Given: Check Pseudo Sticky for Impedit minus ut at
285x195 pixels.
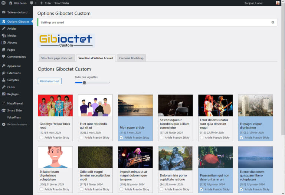Looking at the screenshot, I should 121,189.
